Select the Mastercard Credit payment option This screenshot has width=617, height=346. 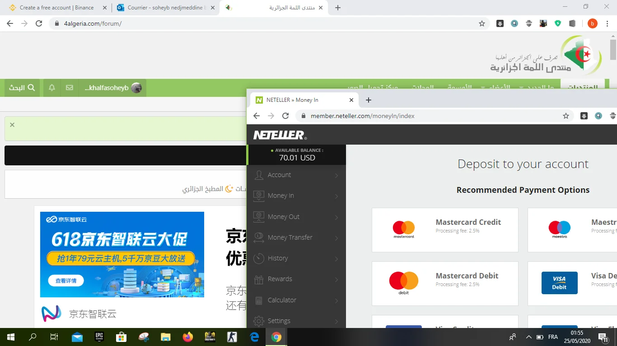(x=445, y=230)
